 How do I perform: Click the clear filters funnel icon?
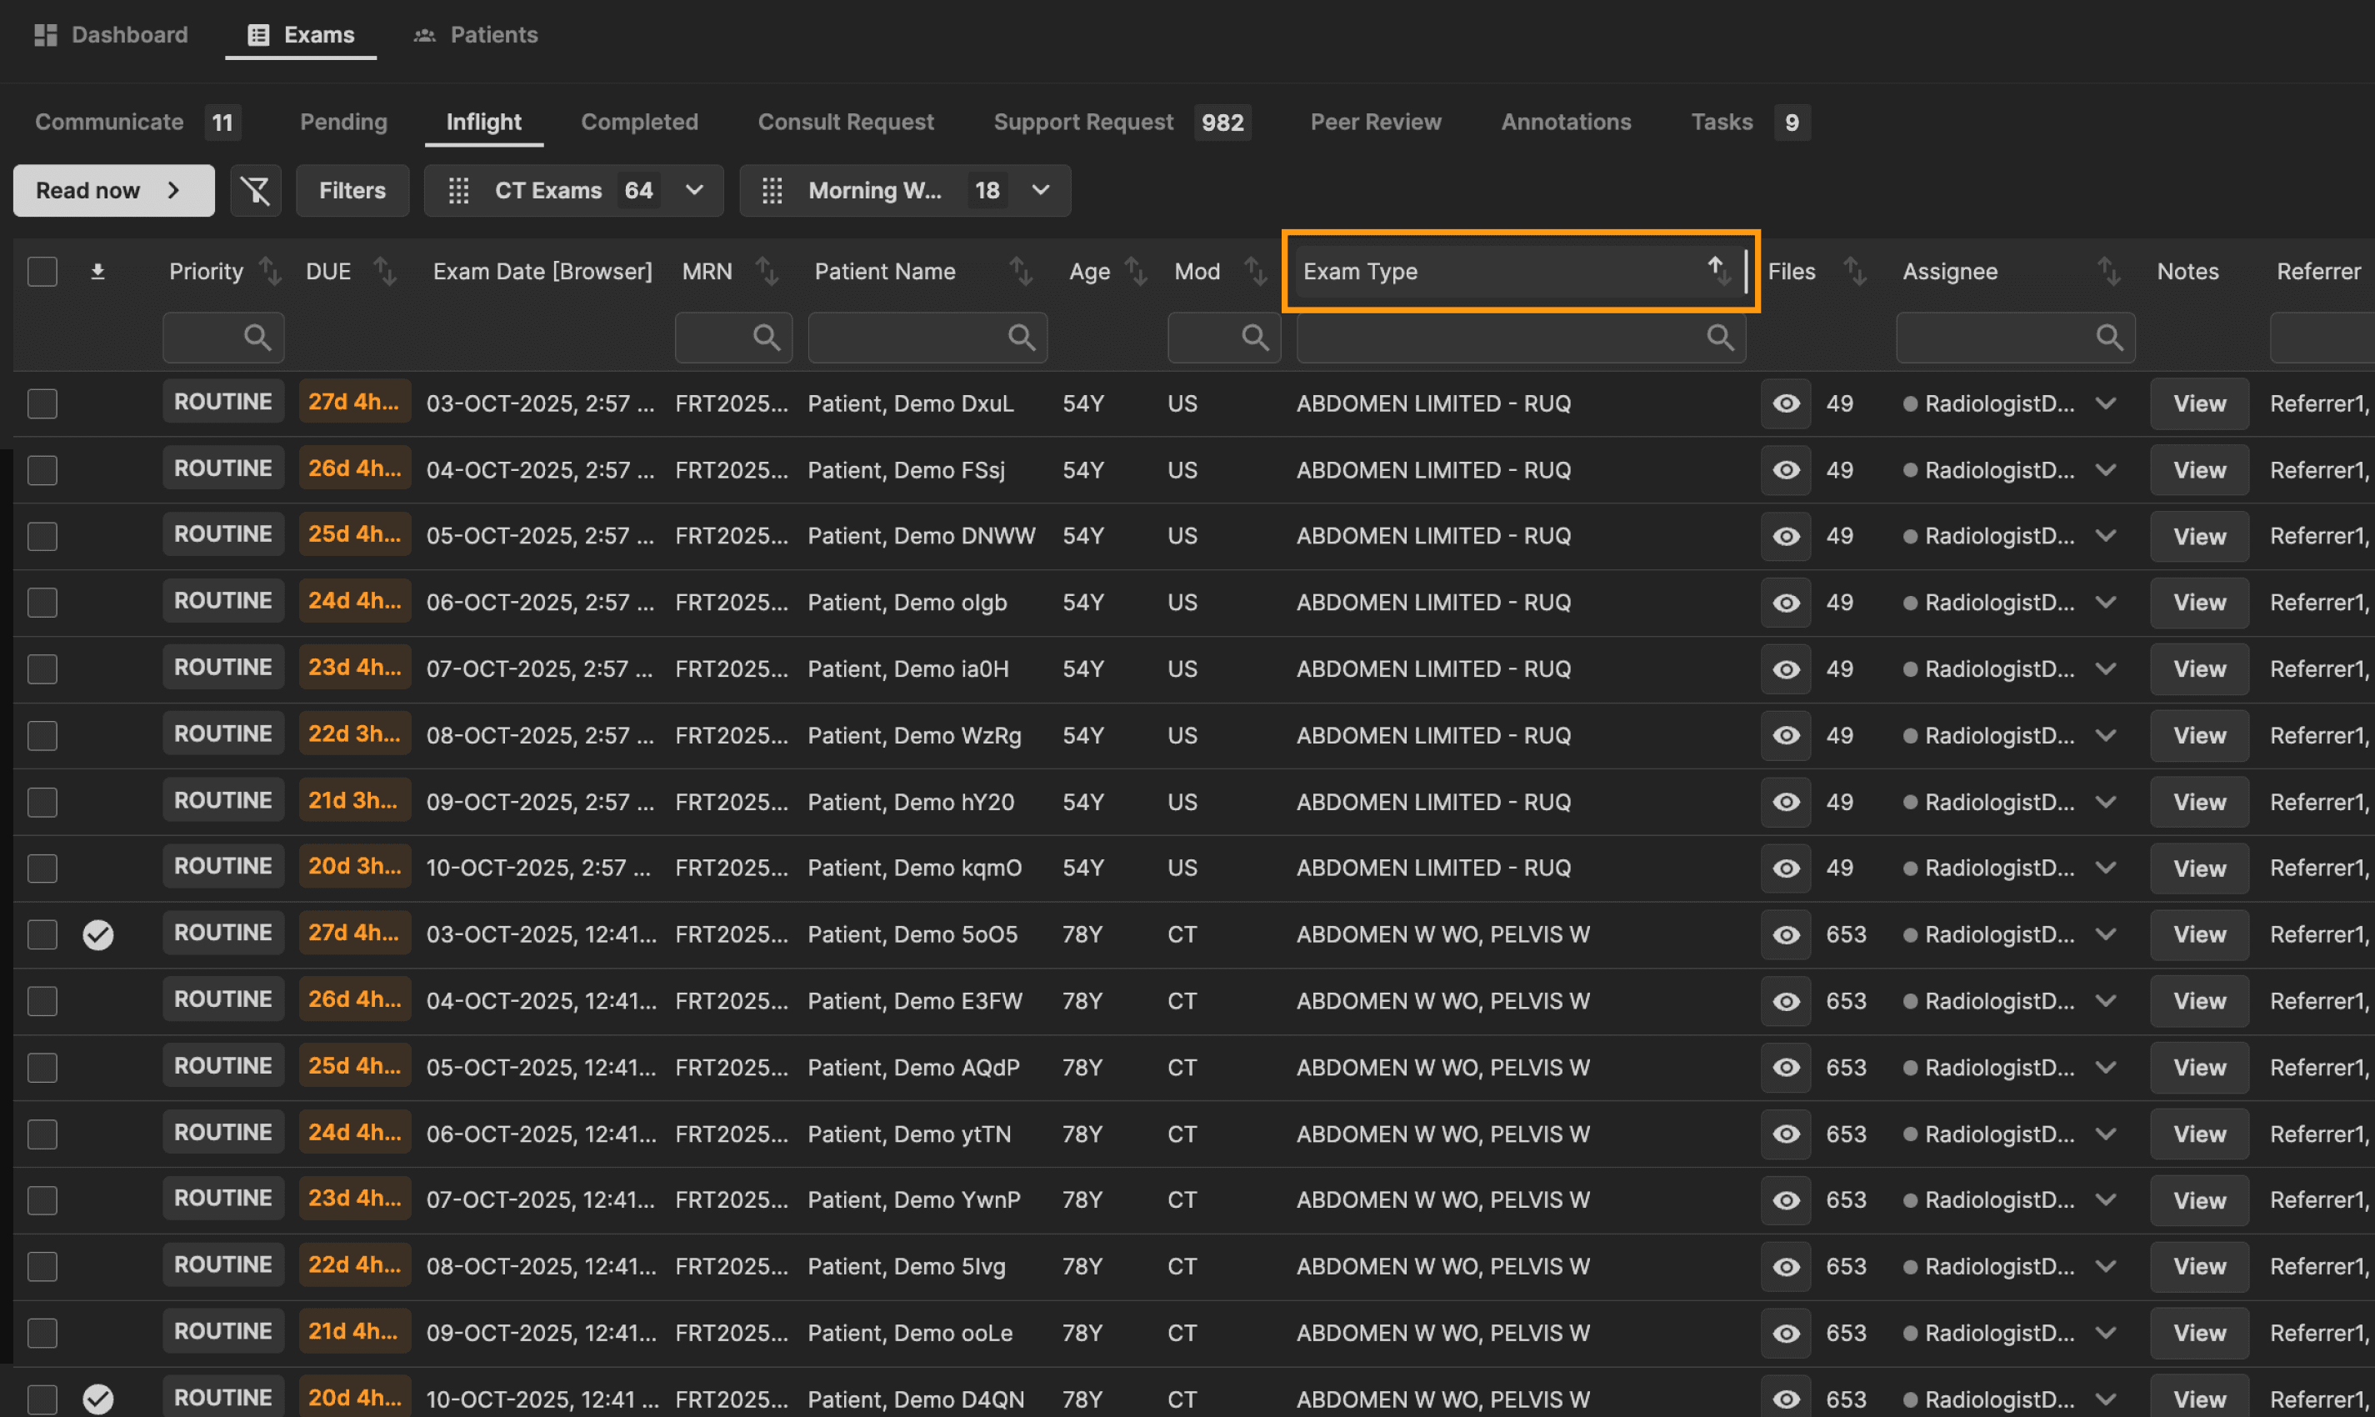255,191
